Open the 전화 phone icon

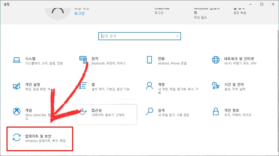[149, 60]
